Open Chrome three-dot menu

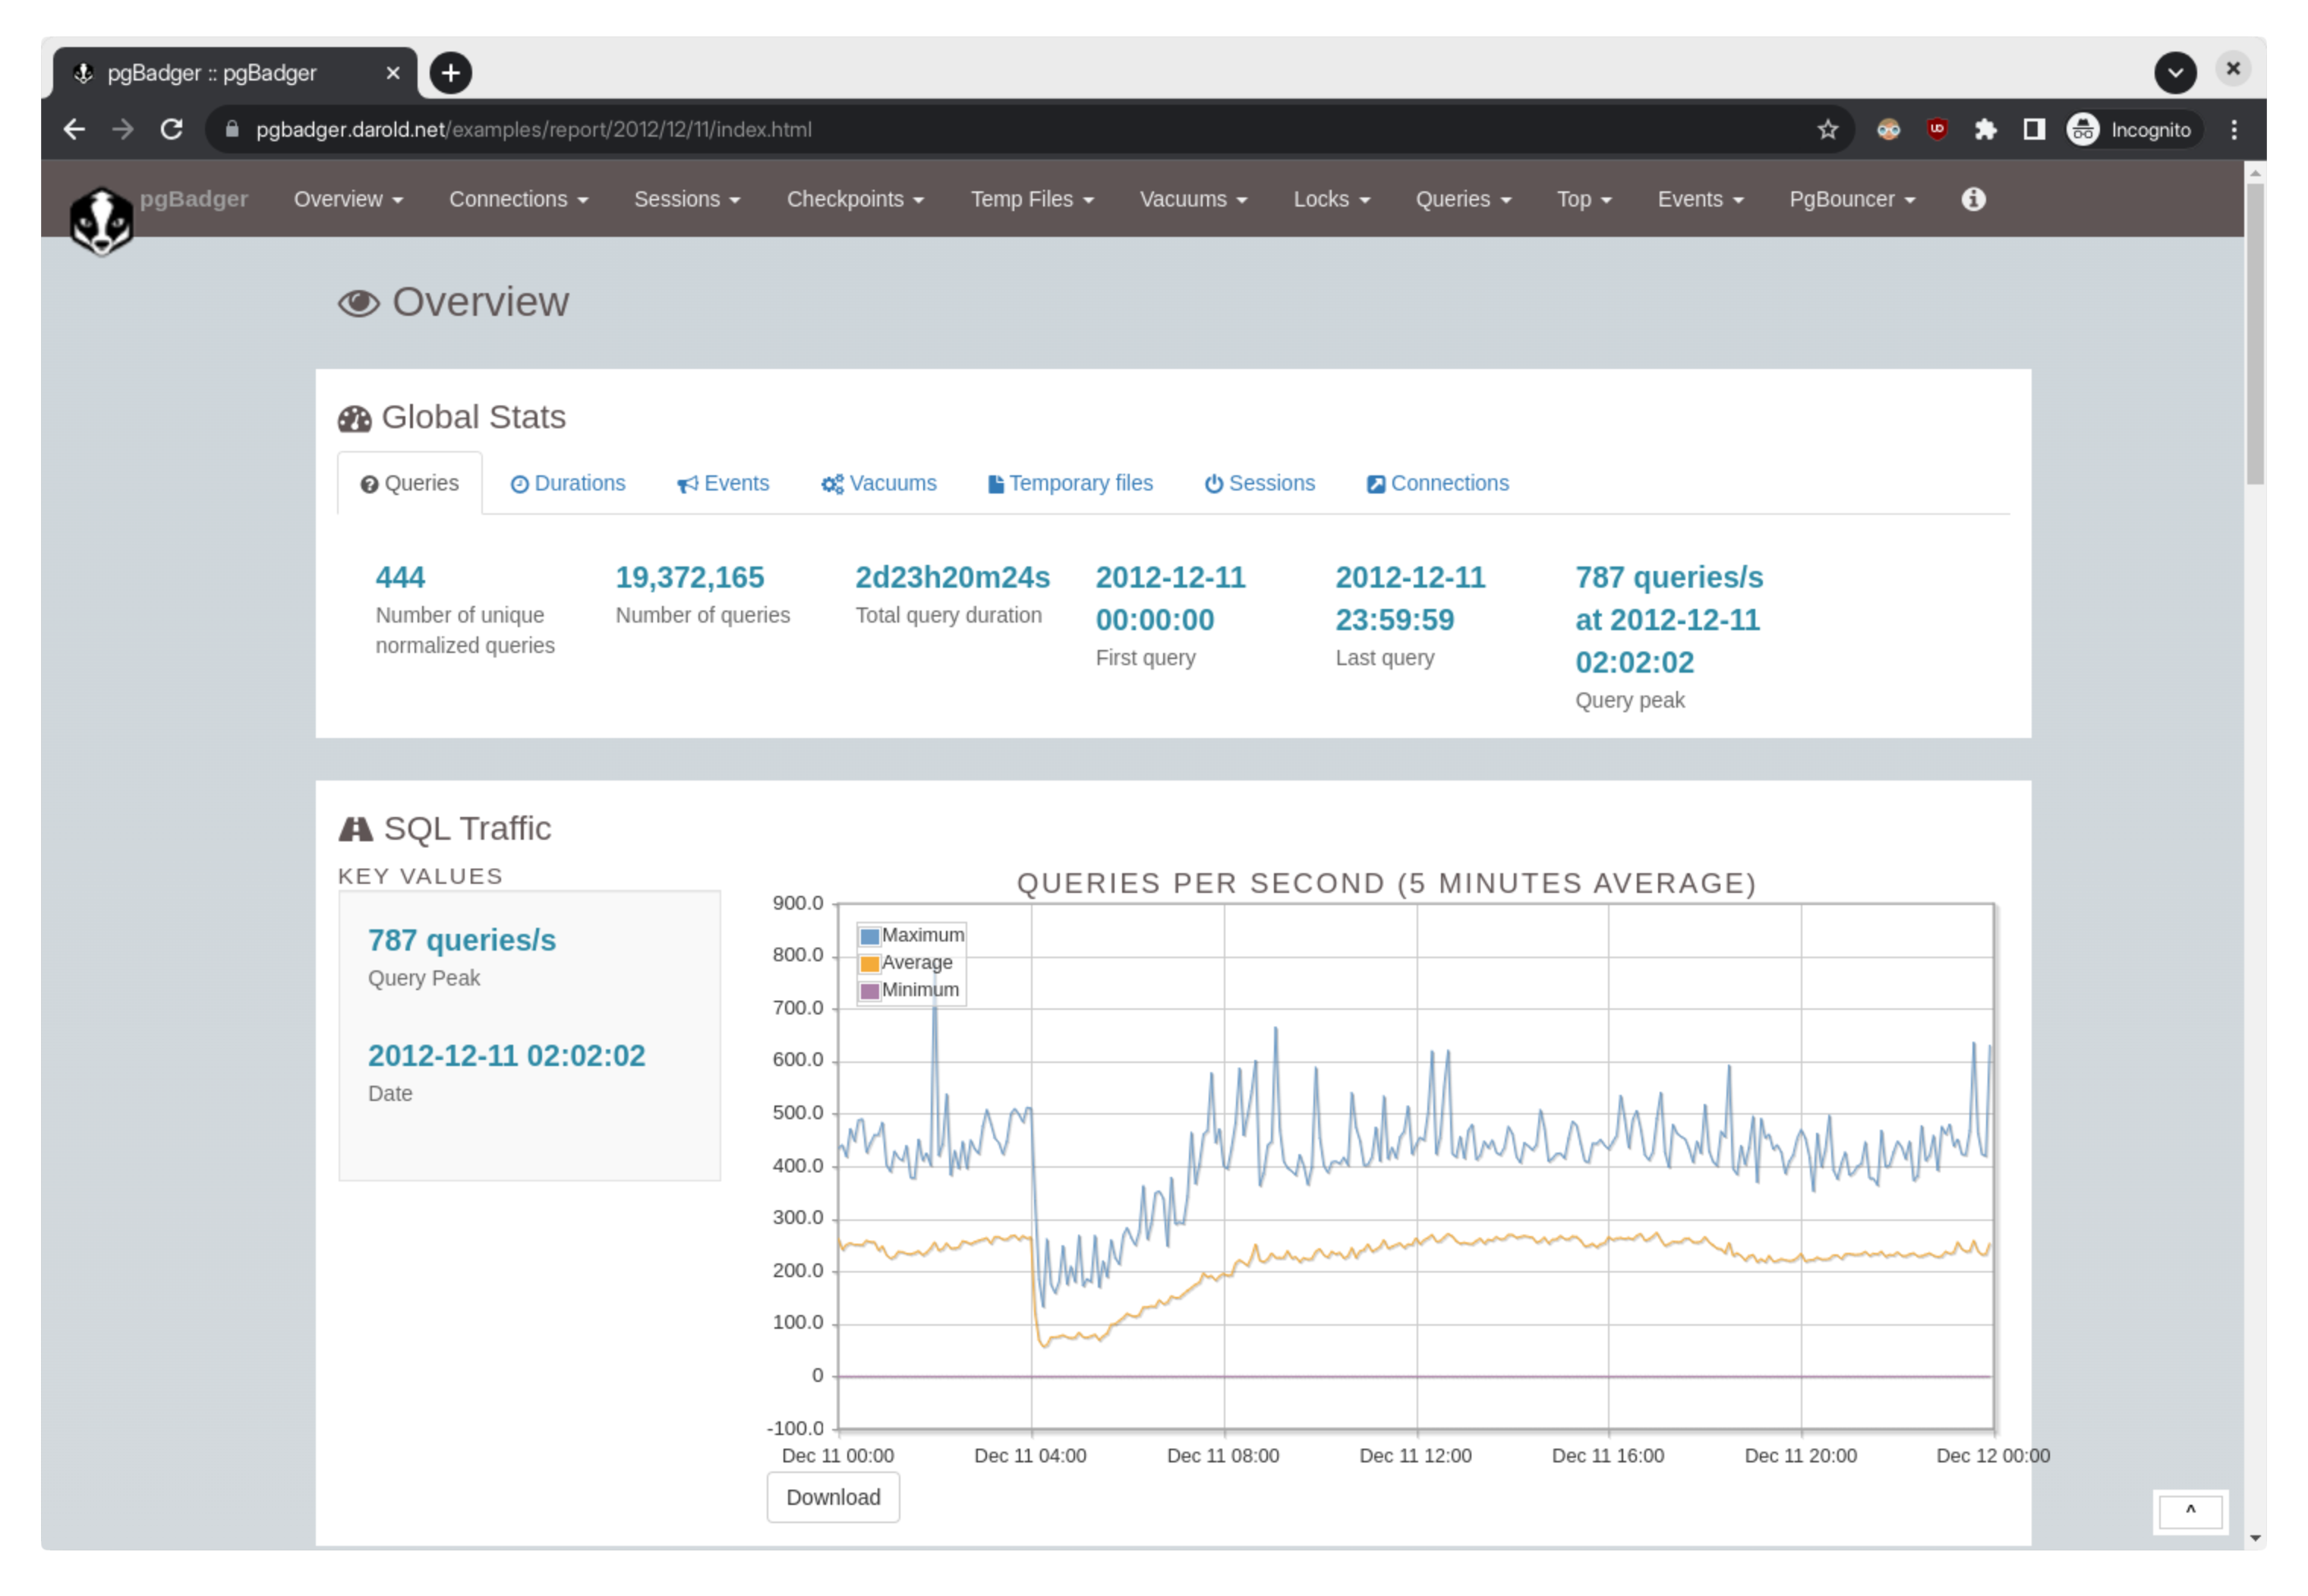[2233, 130]
